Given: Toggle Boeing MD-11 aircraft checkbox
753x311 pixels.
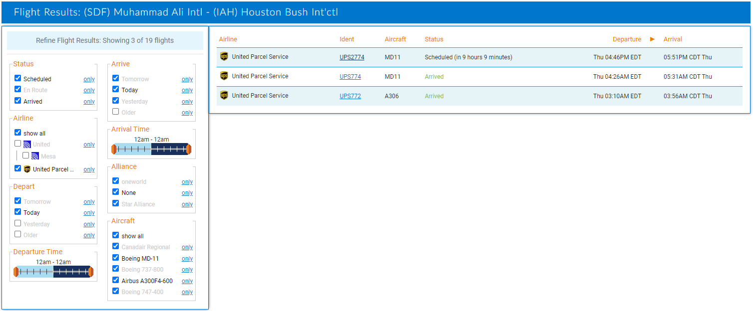Looking at the screenshot, I should tap(116, 258).
